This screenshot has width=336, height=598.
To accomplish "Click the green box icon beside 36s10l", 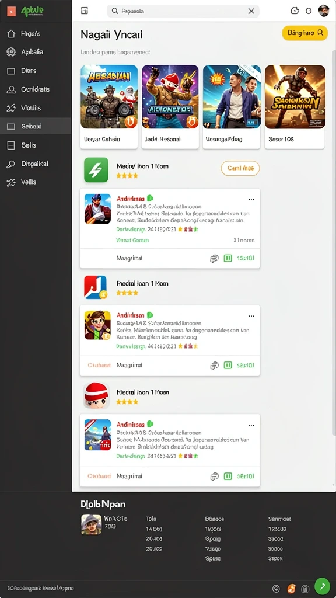I will coord(228,476).
